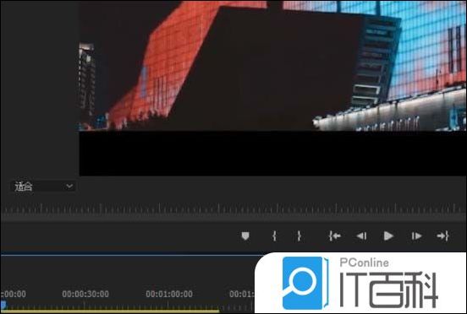
Task: Go to Out point button
Action: (x=442, y=236)
